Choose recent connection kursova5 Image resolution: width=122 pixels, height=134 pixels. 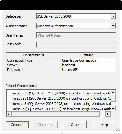[x=59, y=104]
